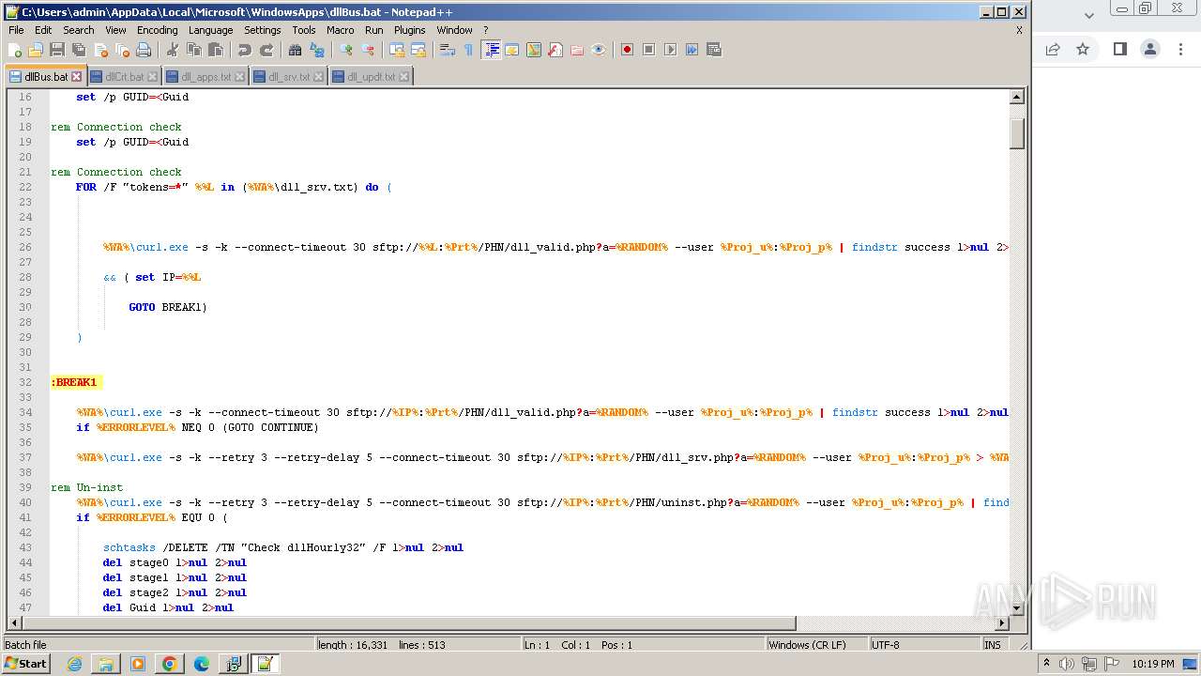The height and width of the screenshot is (676, 1201).
Task: Click the Windows (CR LF) status bar field
Action: coord(816,645)
